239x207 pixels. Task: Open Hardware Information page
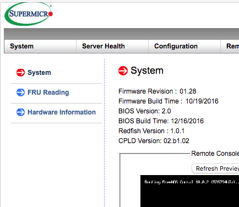62,112
